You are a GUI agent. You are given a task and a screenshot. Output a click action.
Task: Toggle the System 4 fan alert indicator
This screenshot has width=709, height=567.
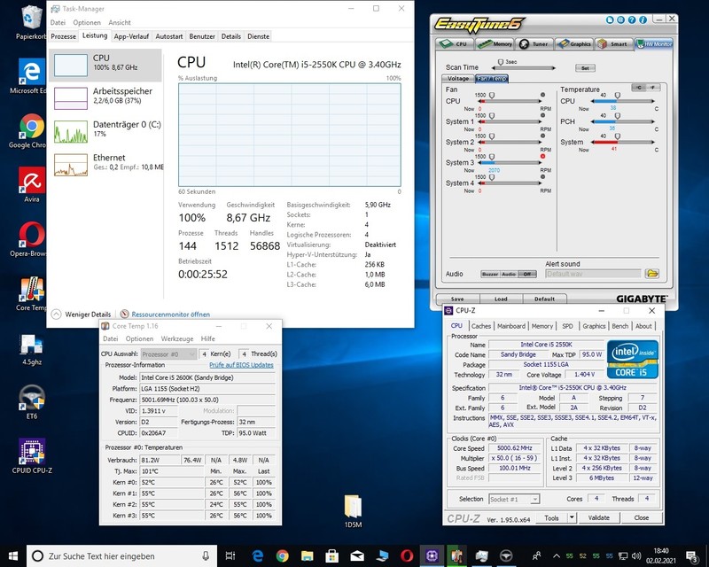(x=542, y=177)
